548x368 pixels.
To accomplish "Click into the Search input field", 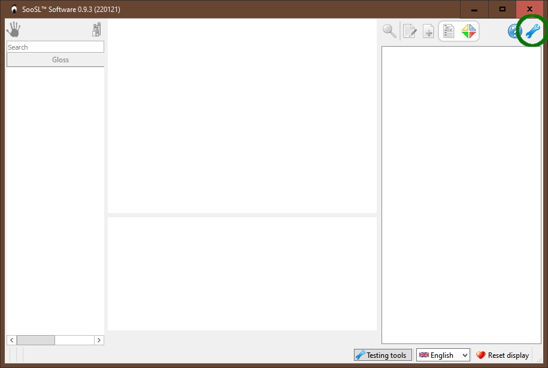I will (x=55, y=47).
